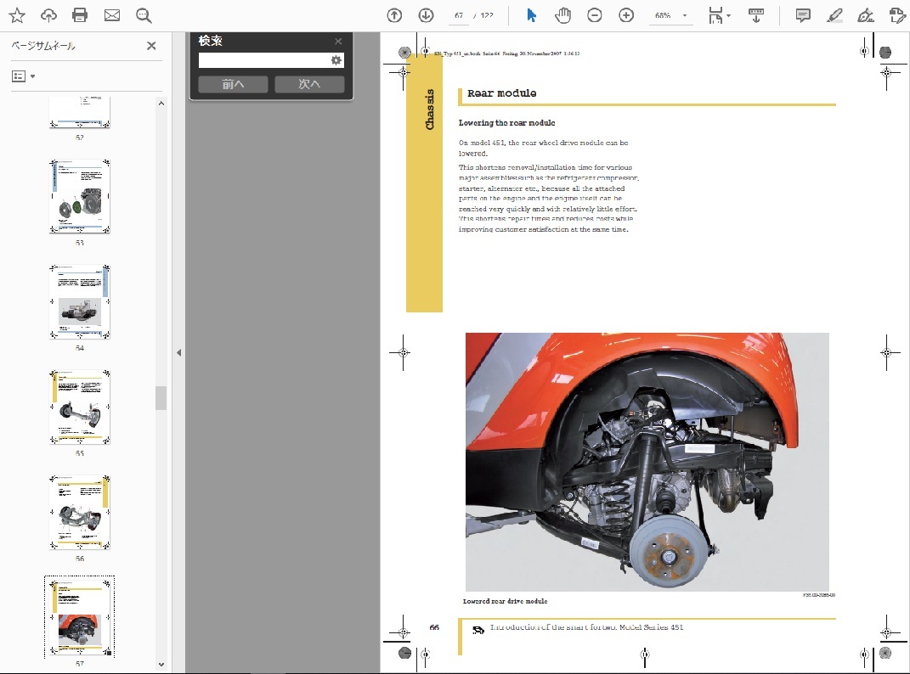Go to previous page with up arrow
The image size is (910, 674).
[394, 15]
